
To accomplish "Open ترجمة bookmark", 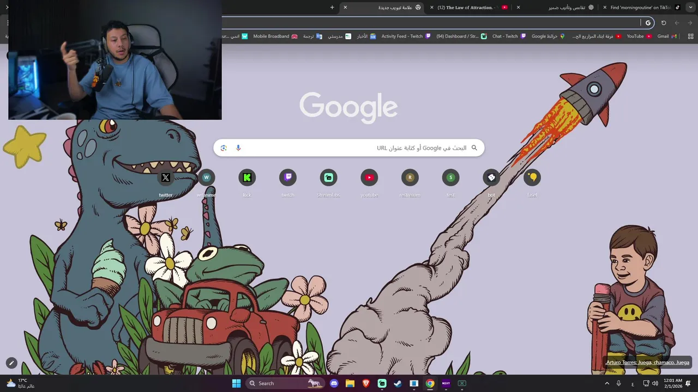I will [x=312, y=36].
